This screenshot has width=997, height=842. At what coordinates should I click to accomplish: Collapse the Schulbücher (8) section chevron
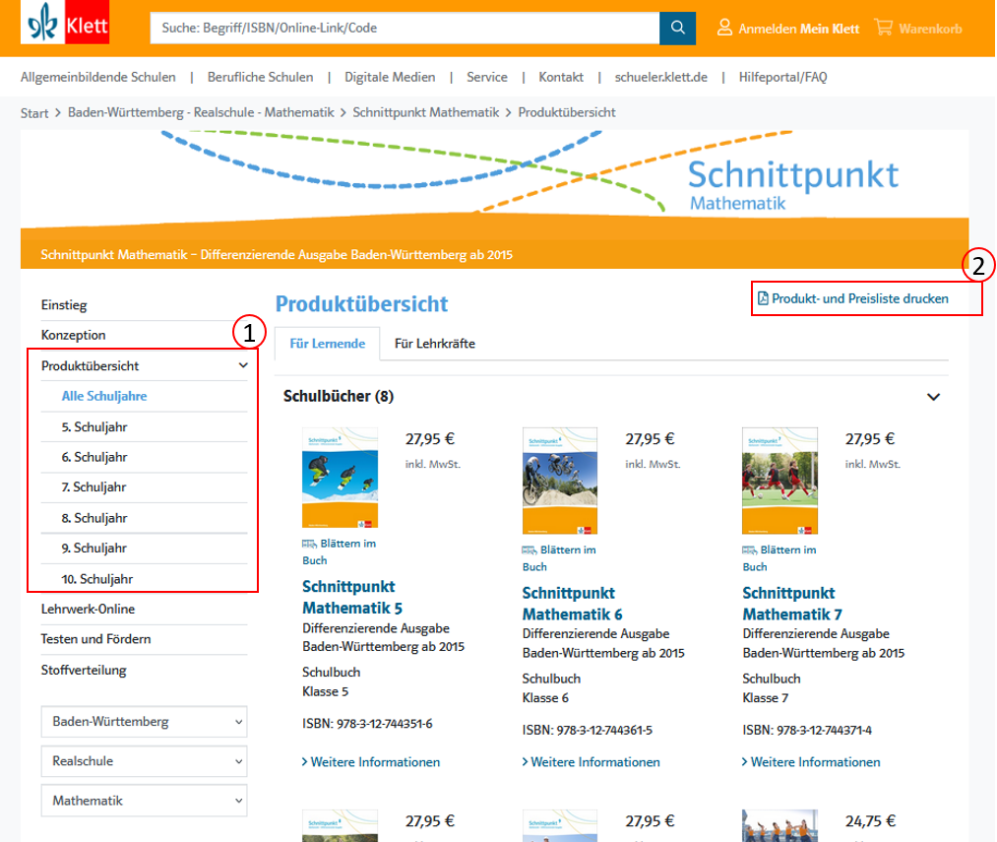coord(933,397)
